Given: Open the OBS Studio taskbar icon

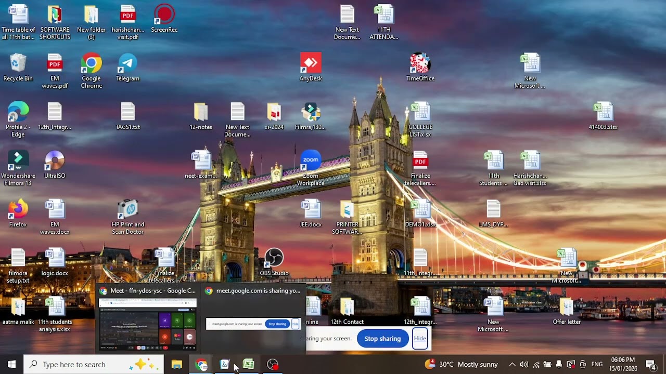Looking at the screenshot, I should (x=273, y=365).
